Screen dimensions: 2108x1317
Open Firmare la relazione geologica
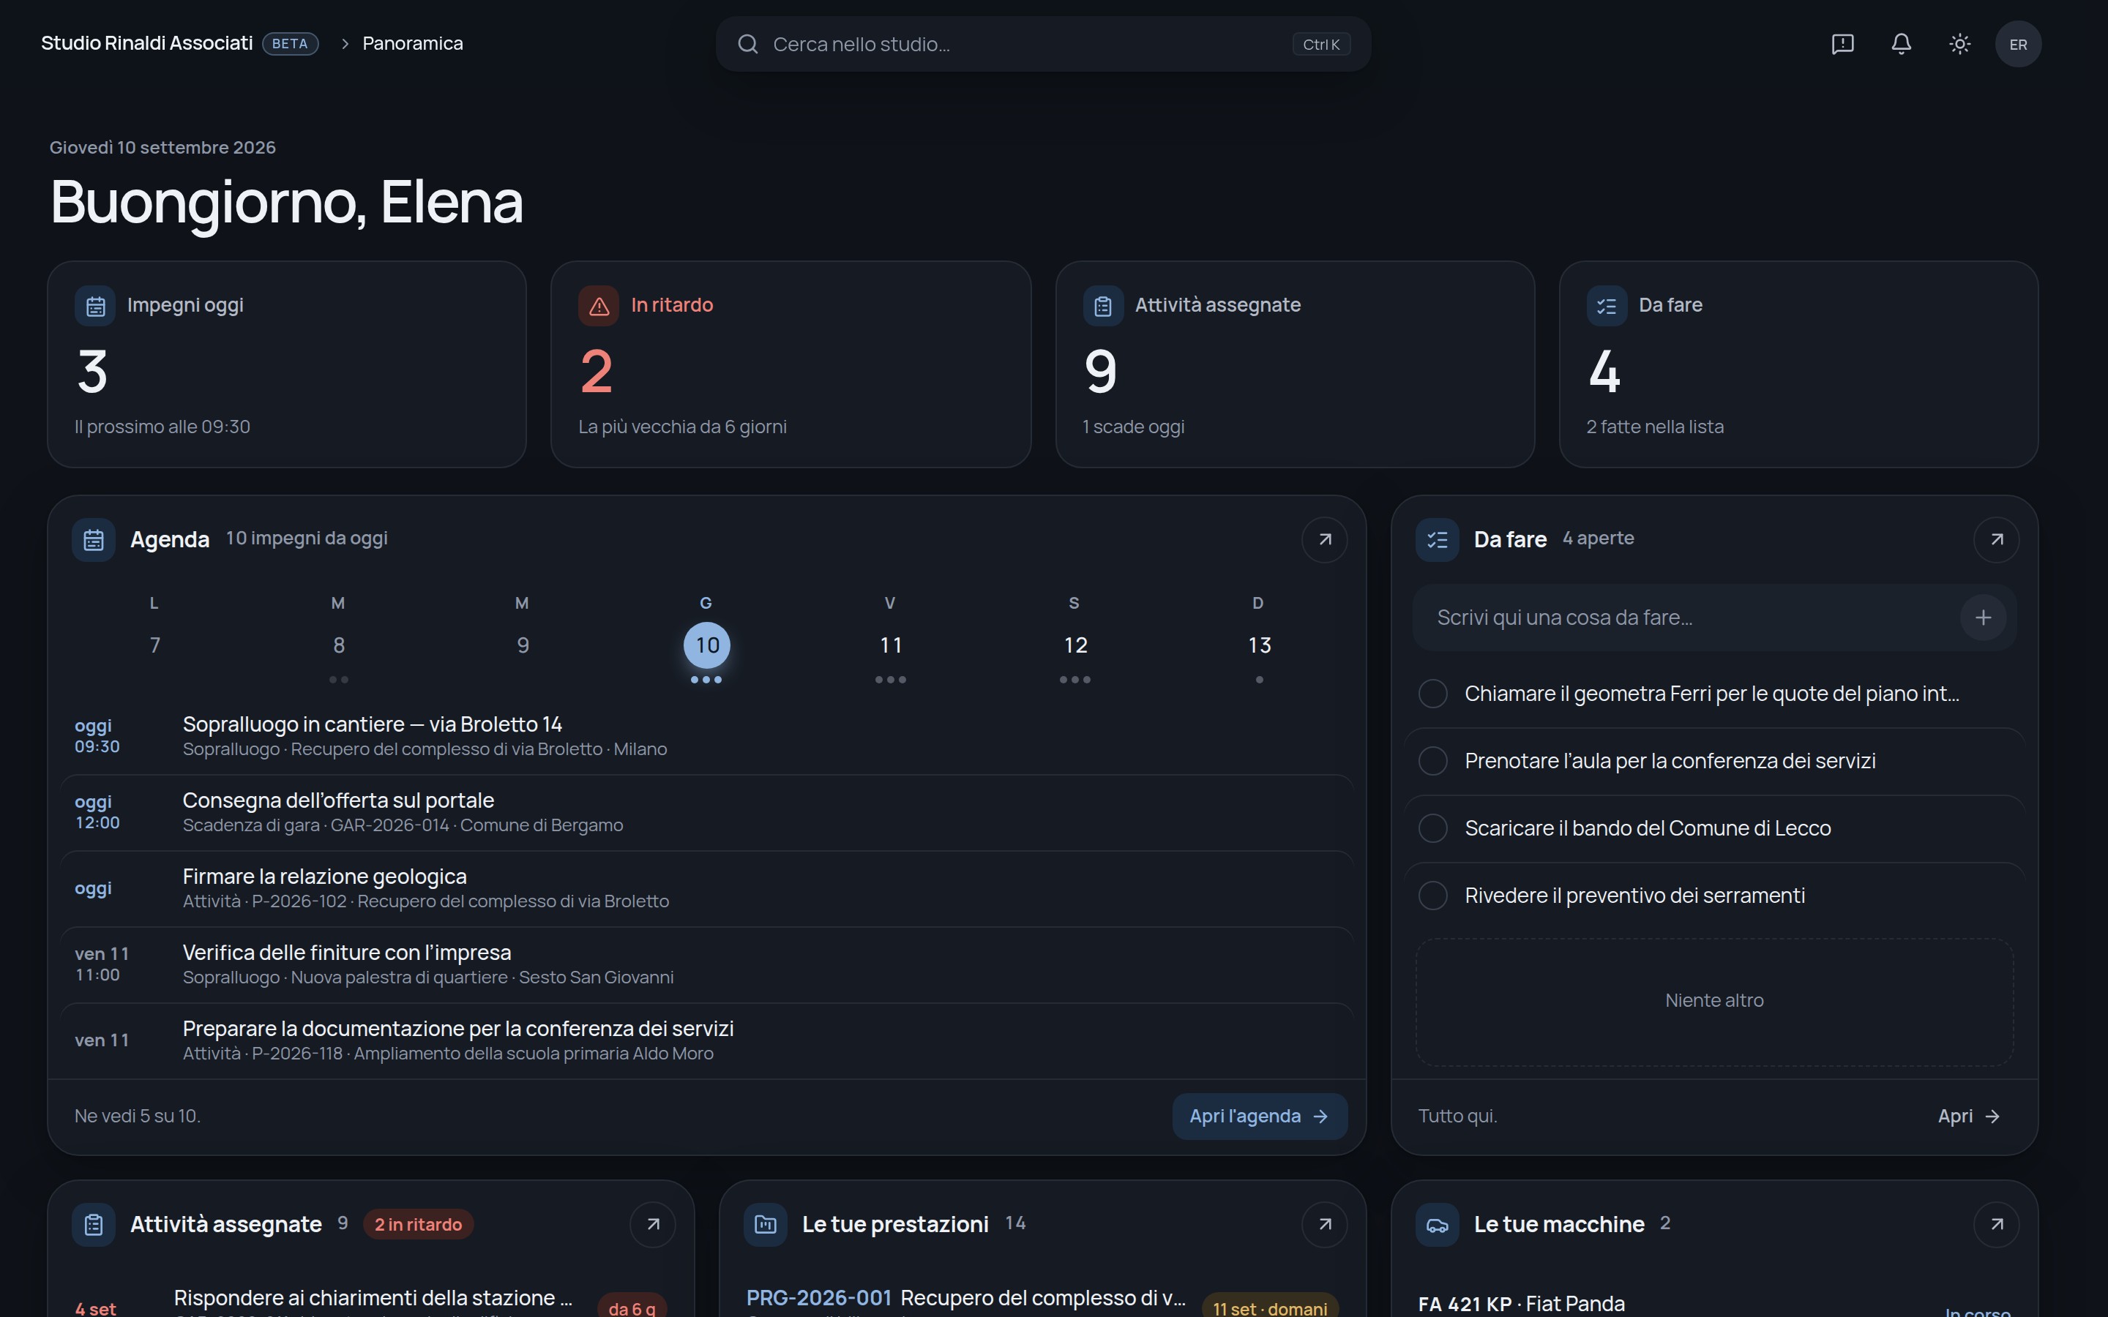coord(706,888)
